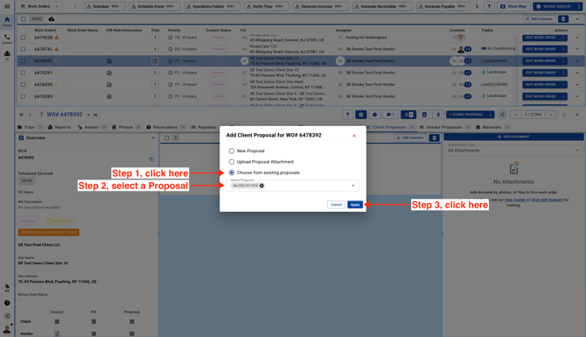Click the fullscreen expand icon in the detail panel
586x337 pixels.
click(x=564, y=115)
